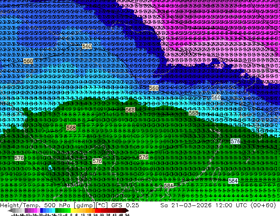Click the "12:00 UTC" time text

tap(231, 205)
